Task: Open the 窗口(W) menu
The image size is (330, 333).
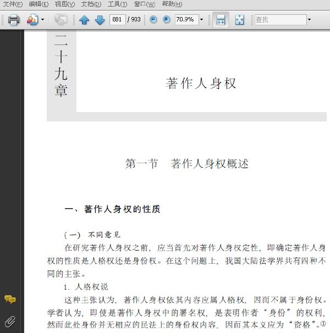Action: point(145,4)
